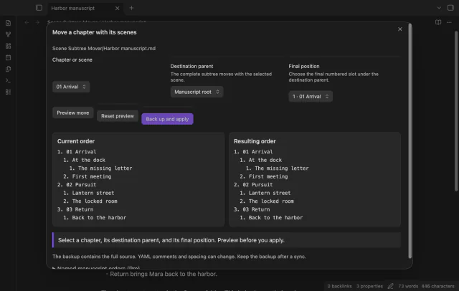The width and height of the screenshot is (459, 291).
Task: Click the Current order heading
Action: (x=76, y=141)
